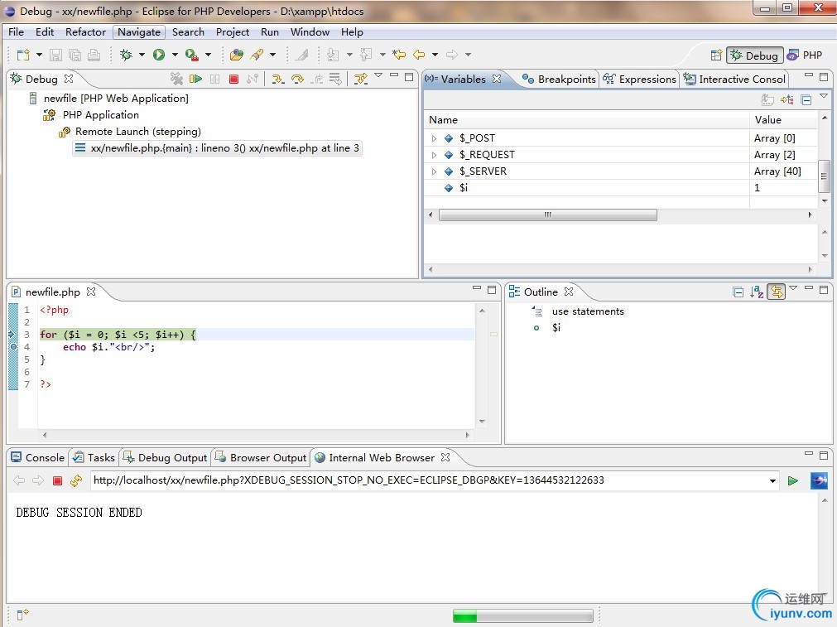Go to Last Edit Location icon
The width and height of the screenshot is (837, 627).
(399, 55)
